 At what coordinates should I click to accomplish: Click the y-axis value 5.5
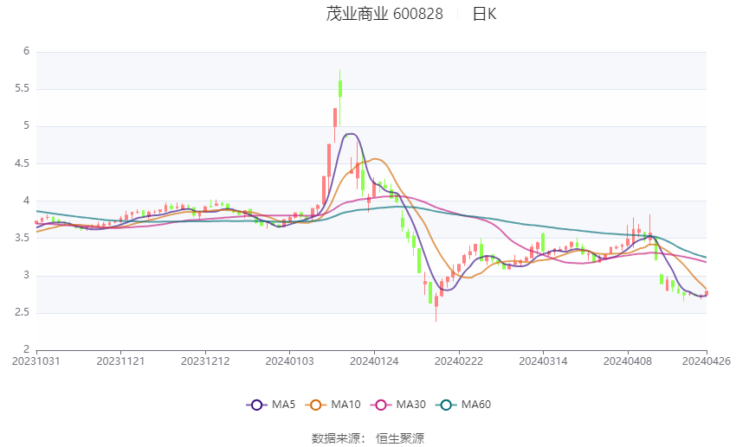pos(22,88)
